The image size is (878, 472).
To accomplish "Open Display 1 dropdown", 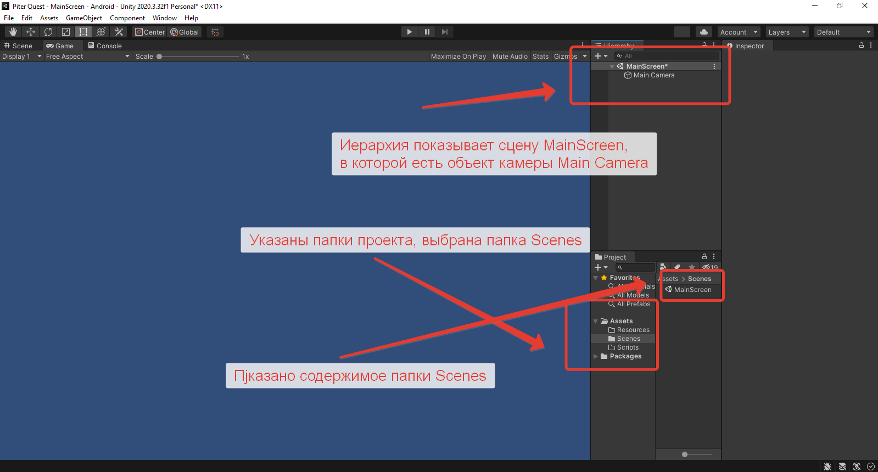I will (x=21, y=56).
